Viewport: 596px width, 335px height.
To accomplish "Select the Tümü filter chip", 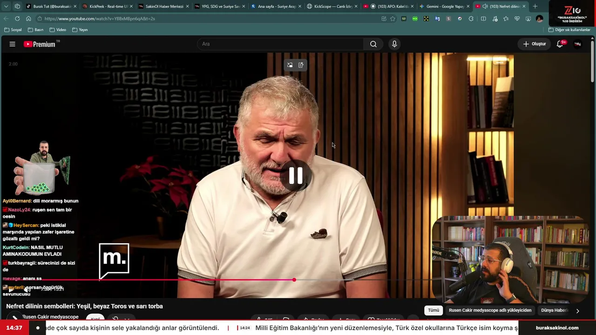I will [433, 310].
